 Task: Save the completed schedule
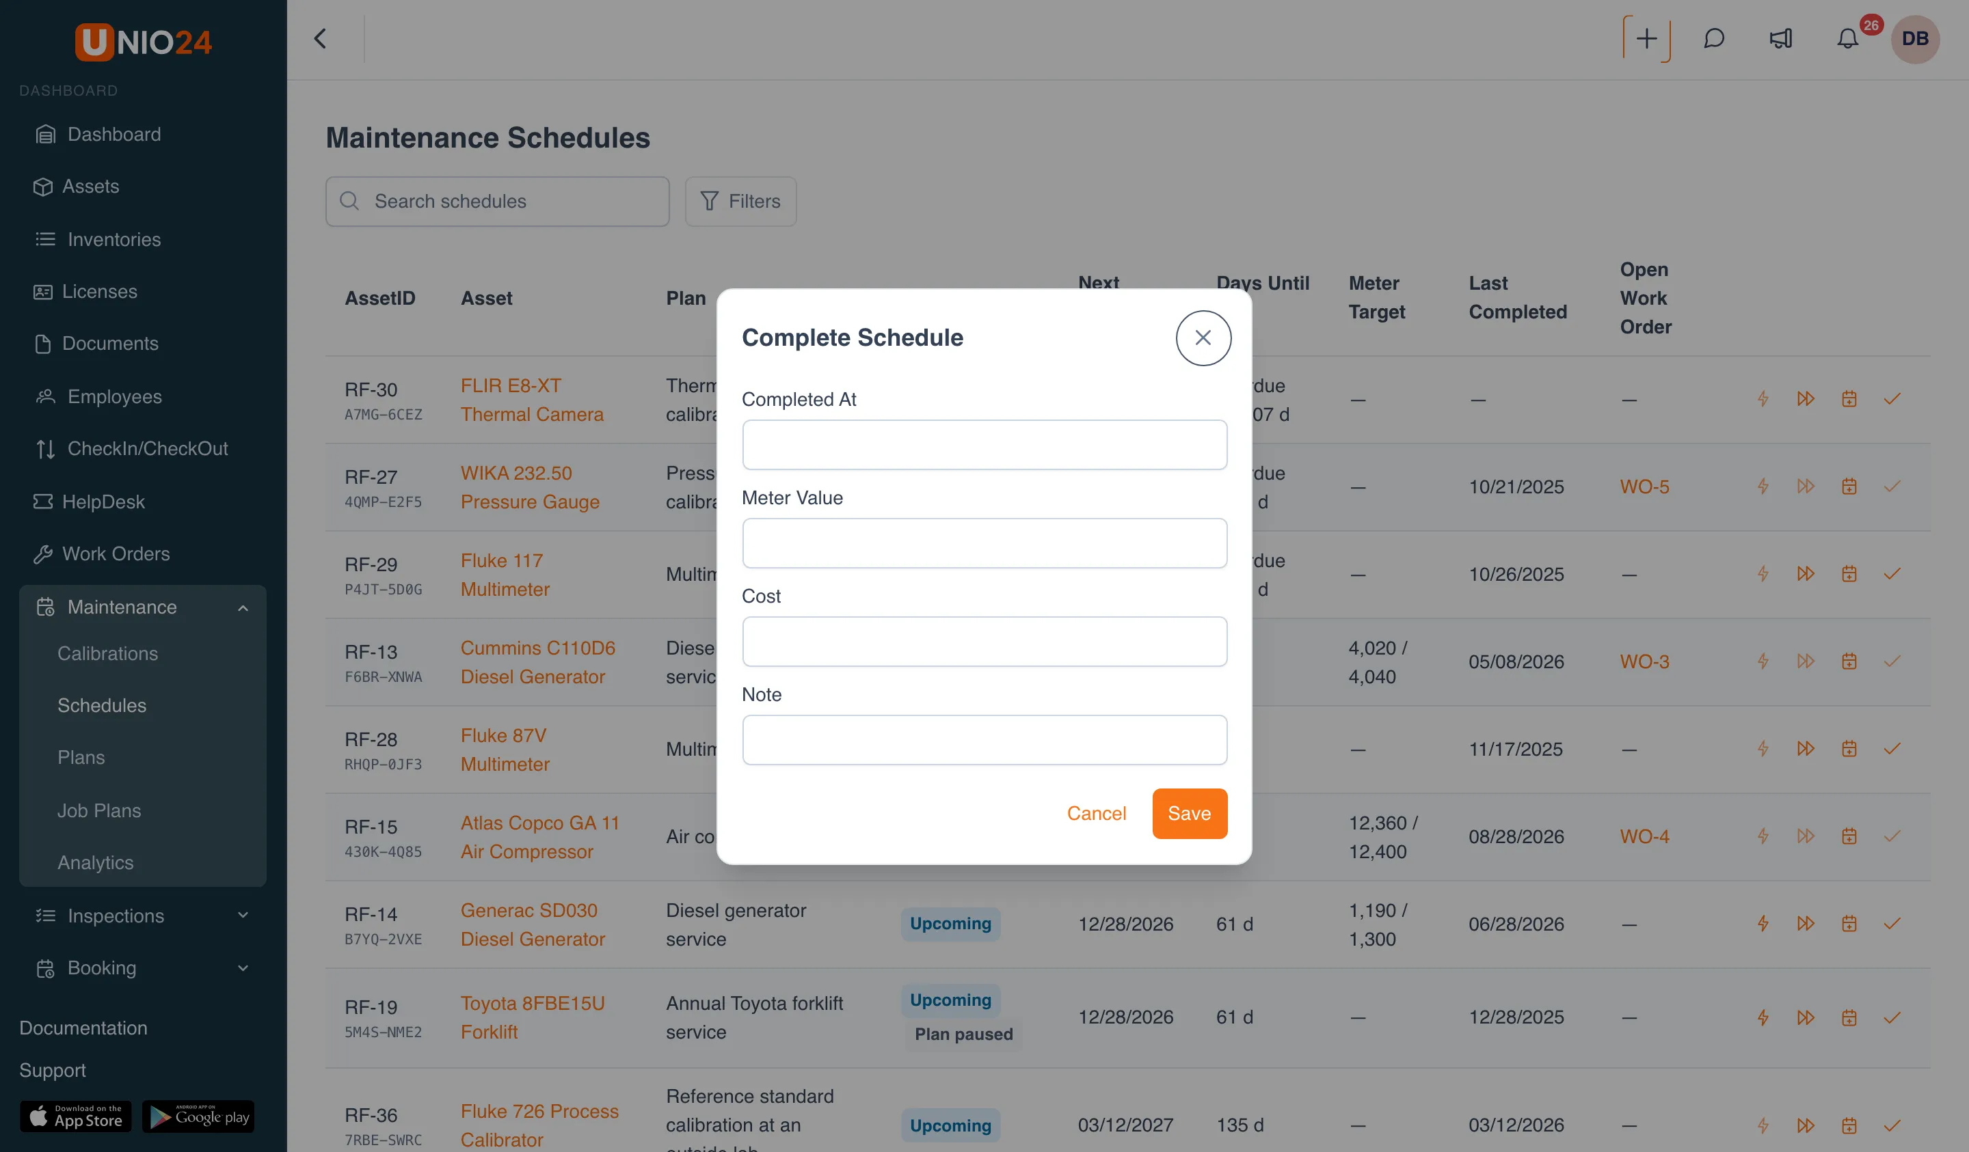pyautogui.click(x=1189, y=813)
